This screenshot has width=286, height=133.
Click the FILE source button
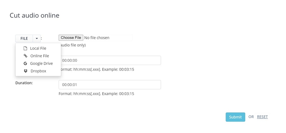[24, 39]
